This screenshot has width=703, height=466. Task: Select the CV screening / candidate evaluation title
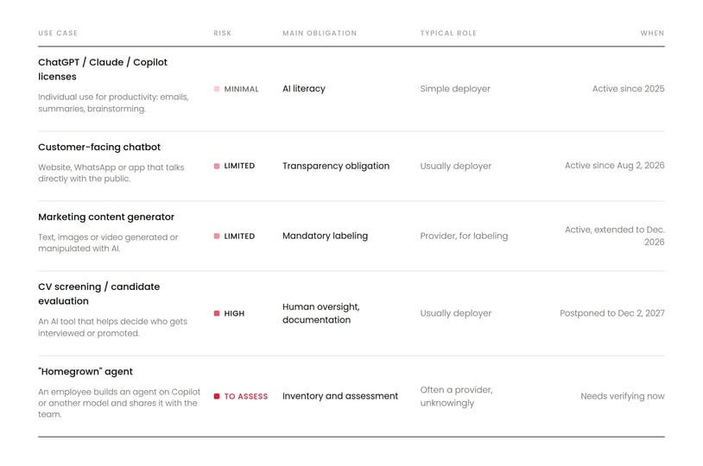coord(98,293)
